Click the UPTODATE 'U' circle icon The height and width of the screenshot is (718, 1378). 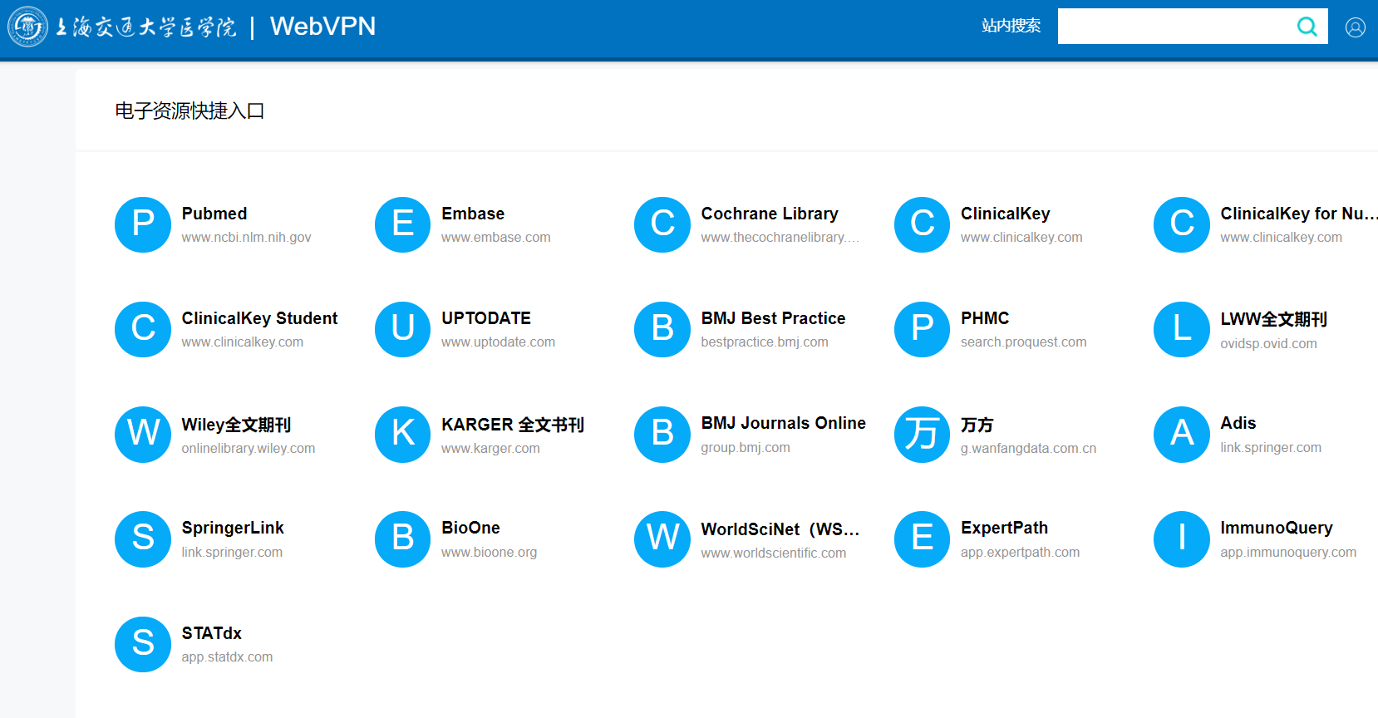click(x=402, y=329)
